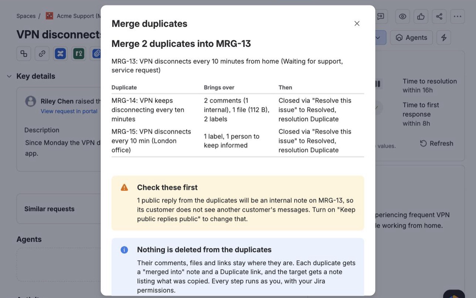Click the blue paperclip attachment icon

pyautogui.click(x=96, y=54)
